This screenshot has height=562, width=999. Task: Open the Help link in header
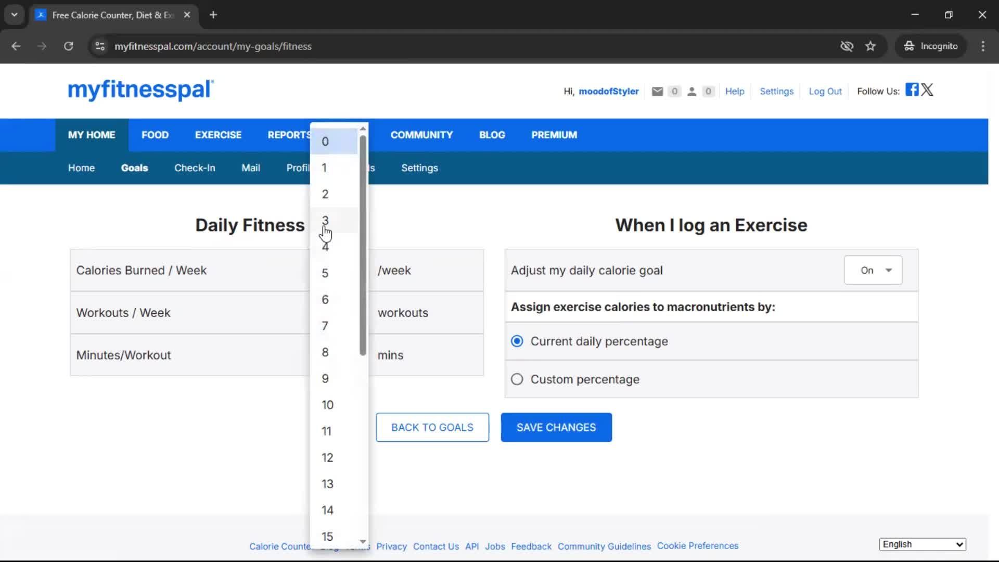click(x=735, y=91)
